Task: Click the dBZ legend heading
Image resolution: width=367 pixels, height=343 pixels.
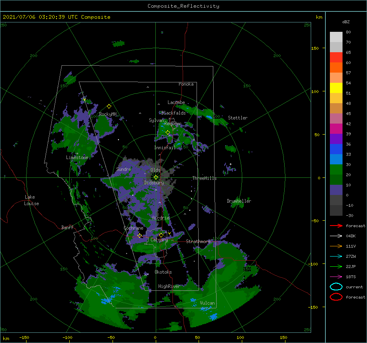Action: tap(346, 22)
